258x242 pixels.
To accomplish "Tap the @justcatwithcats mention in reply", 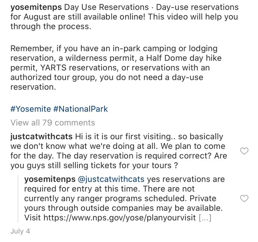I will coord(114,179).
